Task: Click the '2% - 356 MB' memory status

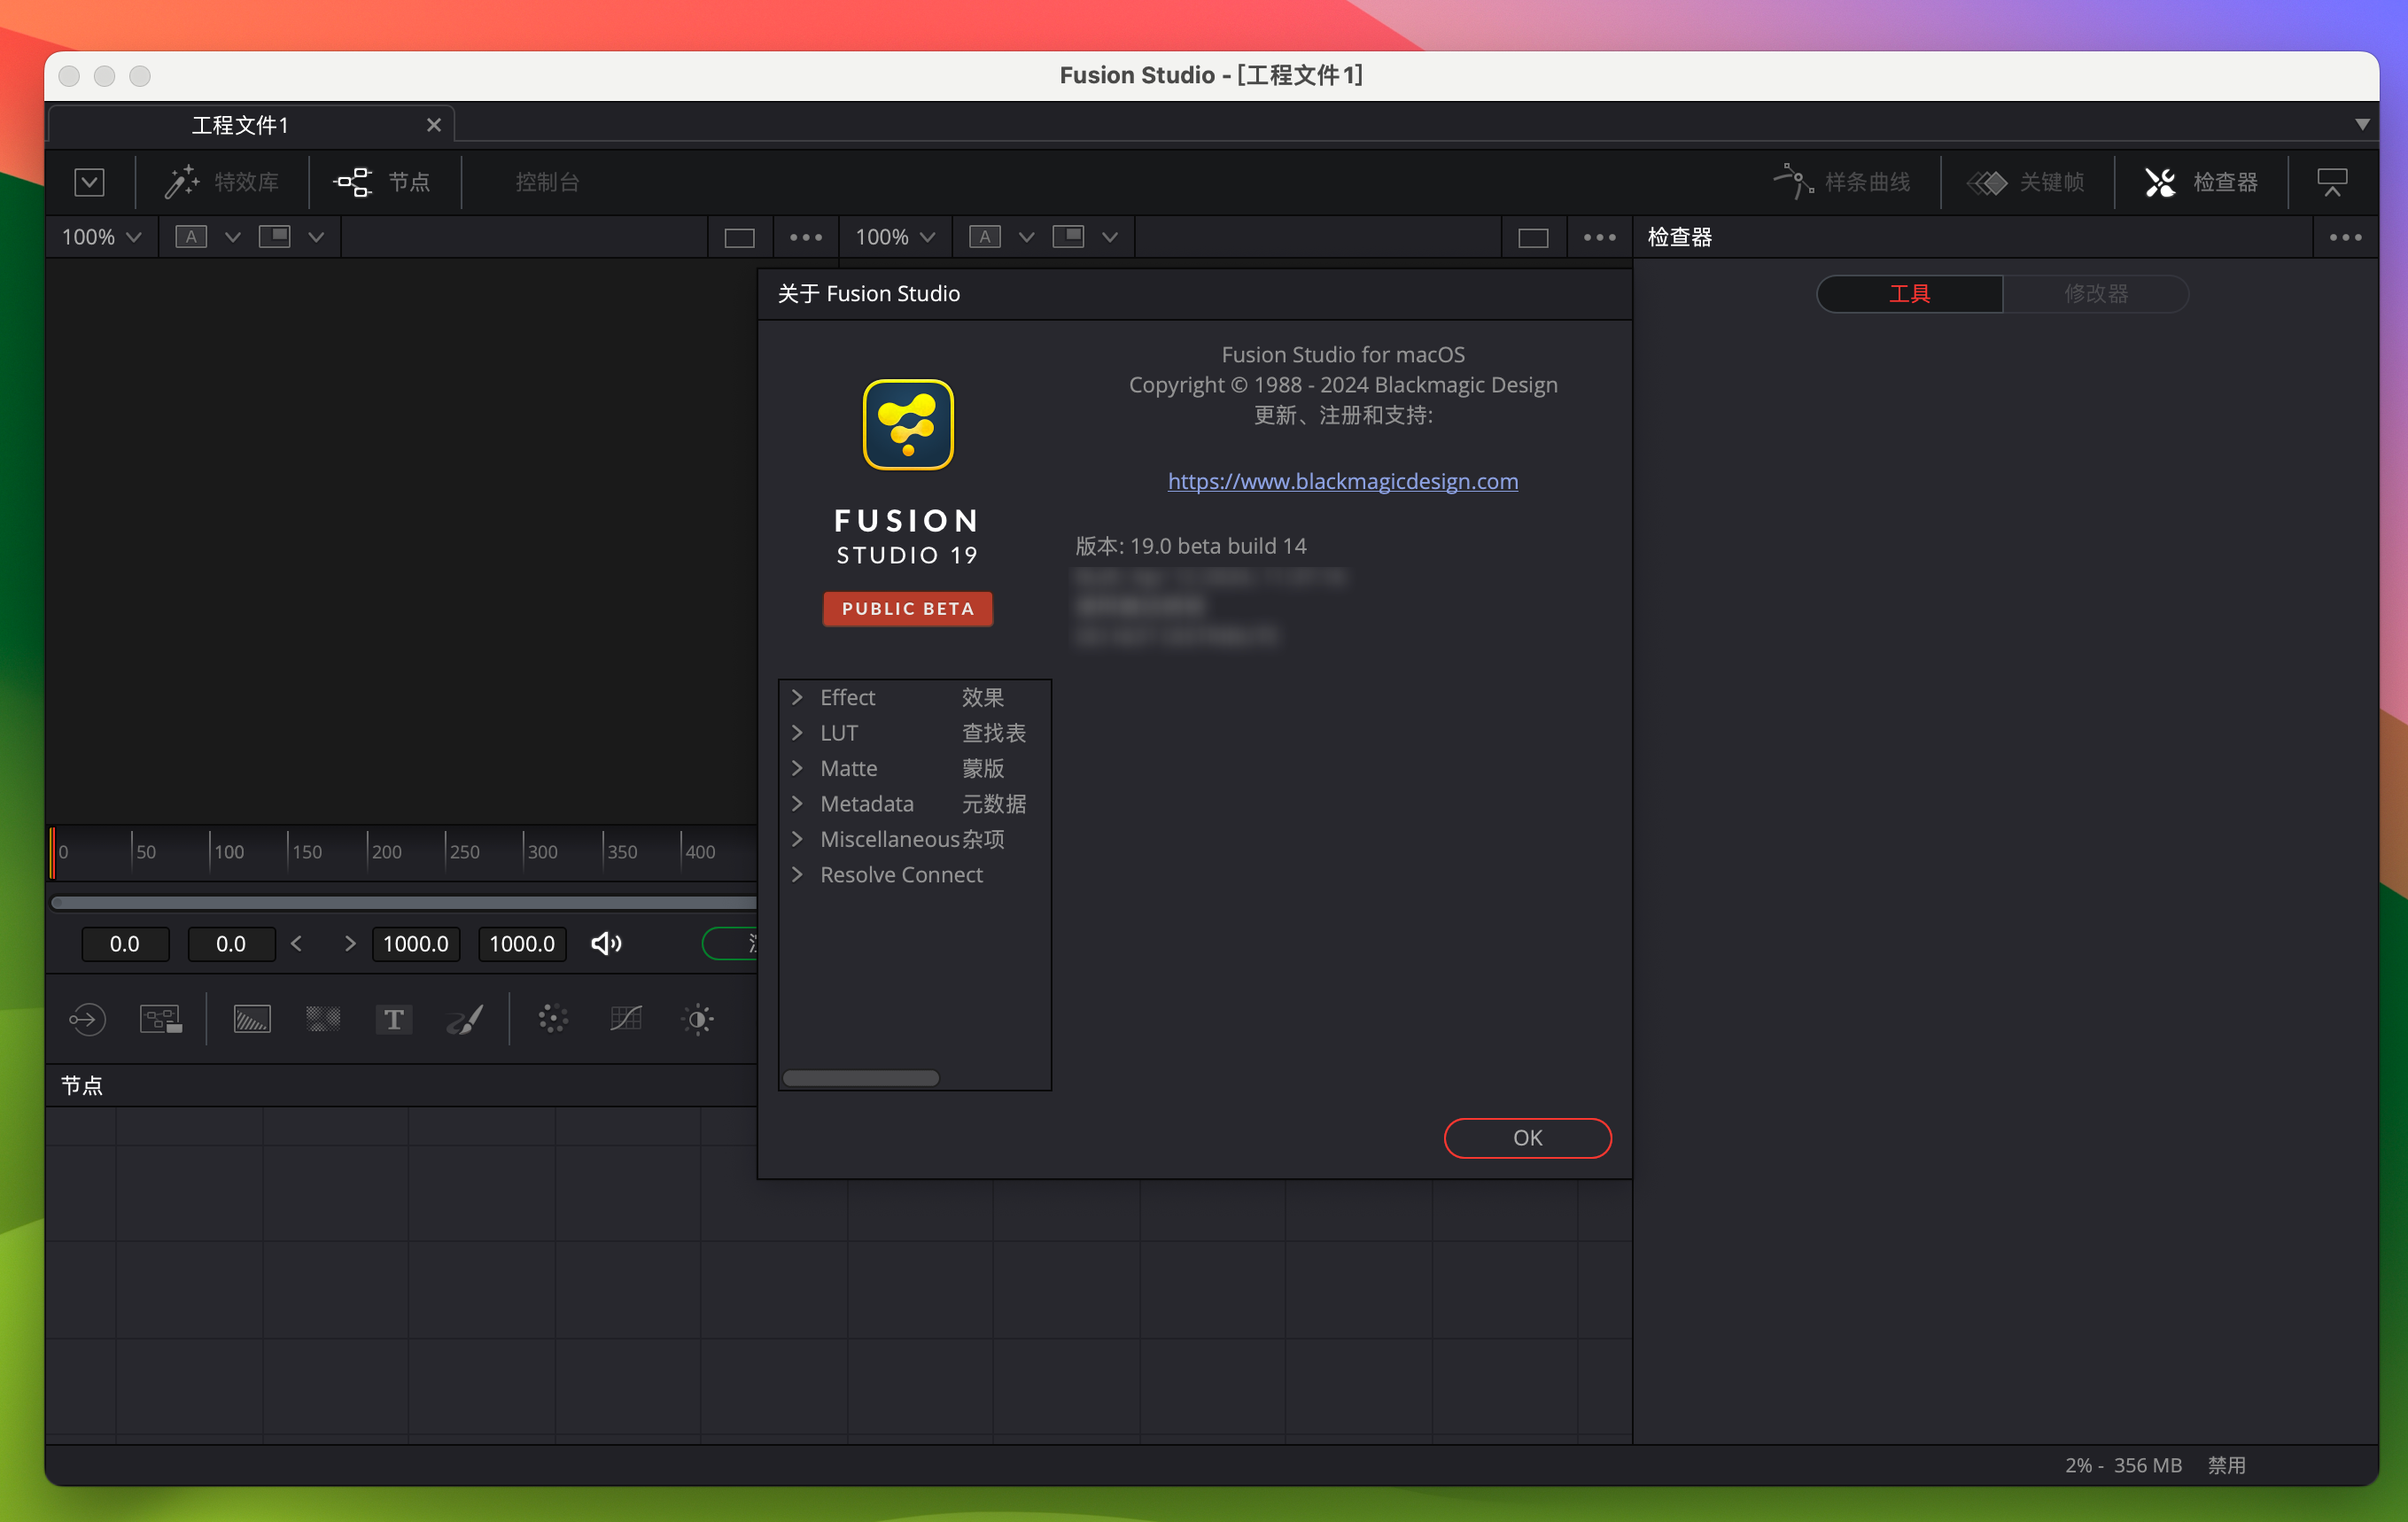Action: (2123, 1465)
